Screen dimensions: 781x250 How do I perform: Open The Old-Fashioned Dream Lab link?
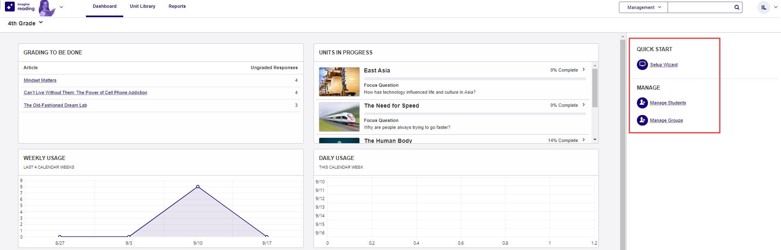pyautogui.click(x=55, y=106)
